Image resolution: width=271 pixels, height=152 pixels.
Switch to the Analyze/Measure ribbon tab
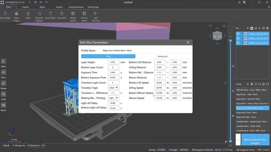76,7
